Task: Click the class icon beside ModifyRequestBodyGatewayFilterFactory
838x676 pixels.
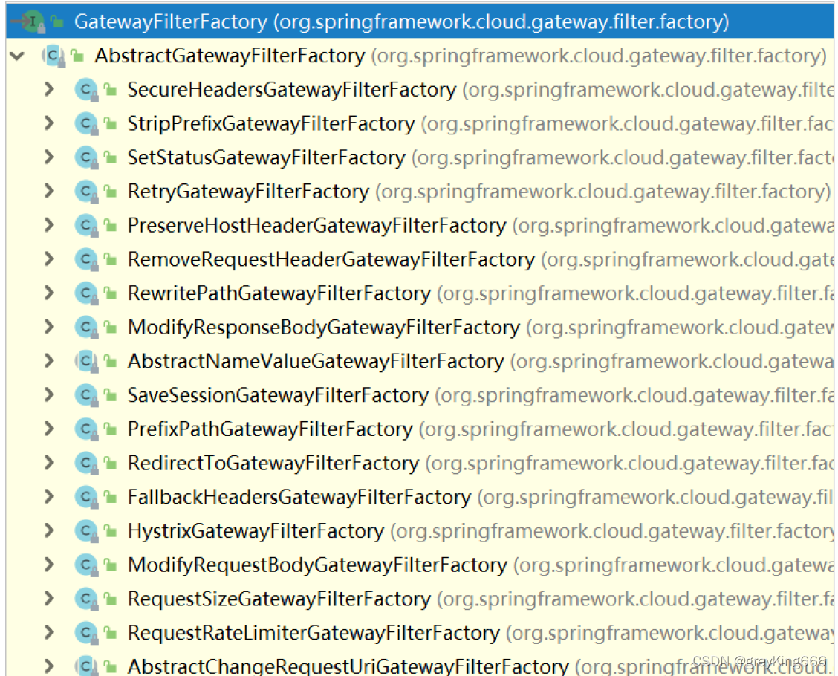Action: (x=87, y=565)
